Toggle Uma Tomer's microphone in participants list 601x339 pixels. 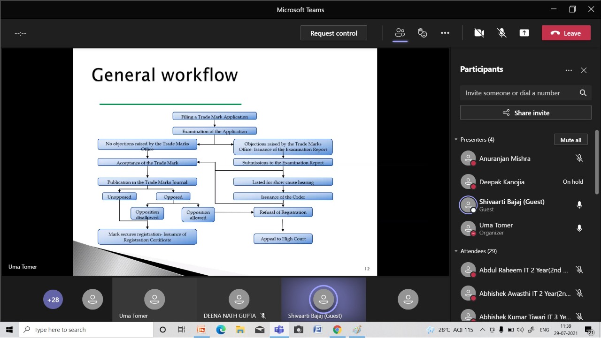coord(579,228)
